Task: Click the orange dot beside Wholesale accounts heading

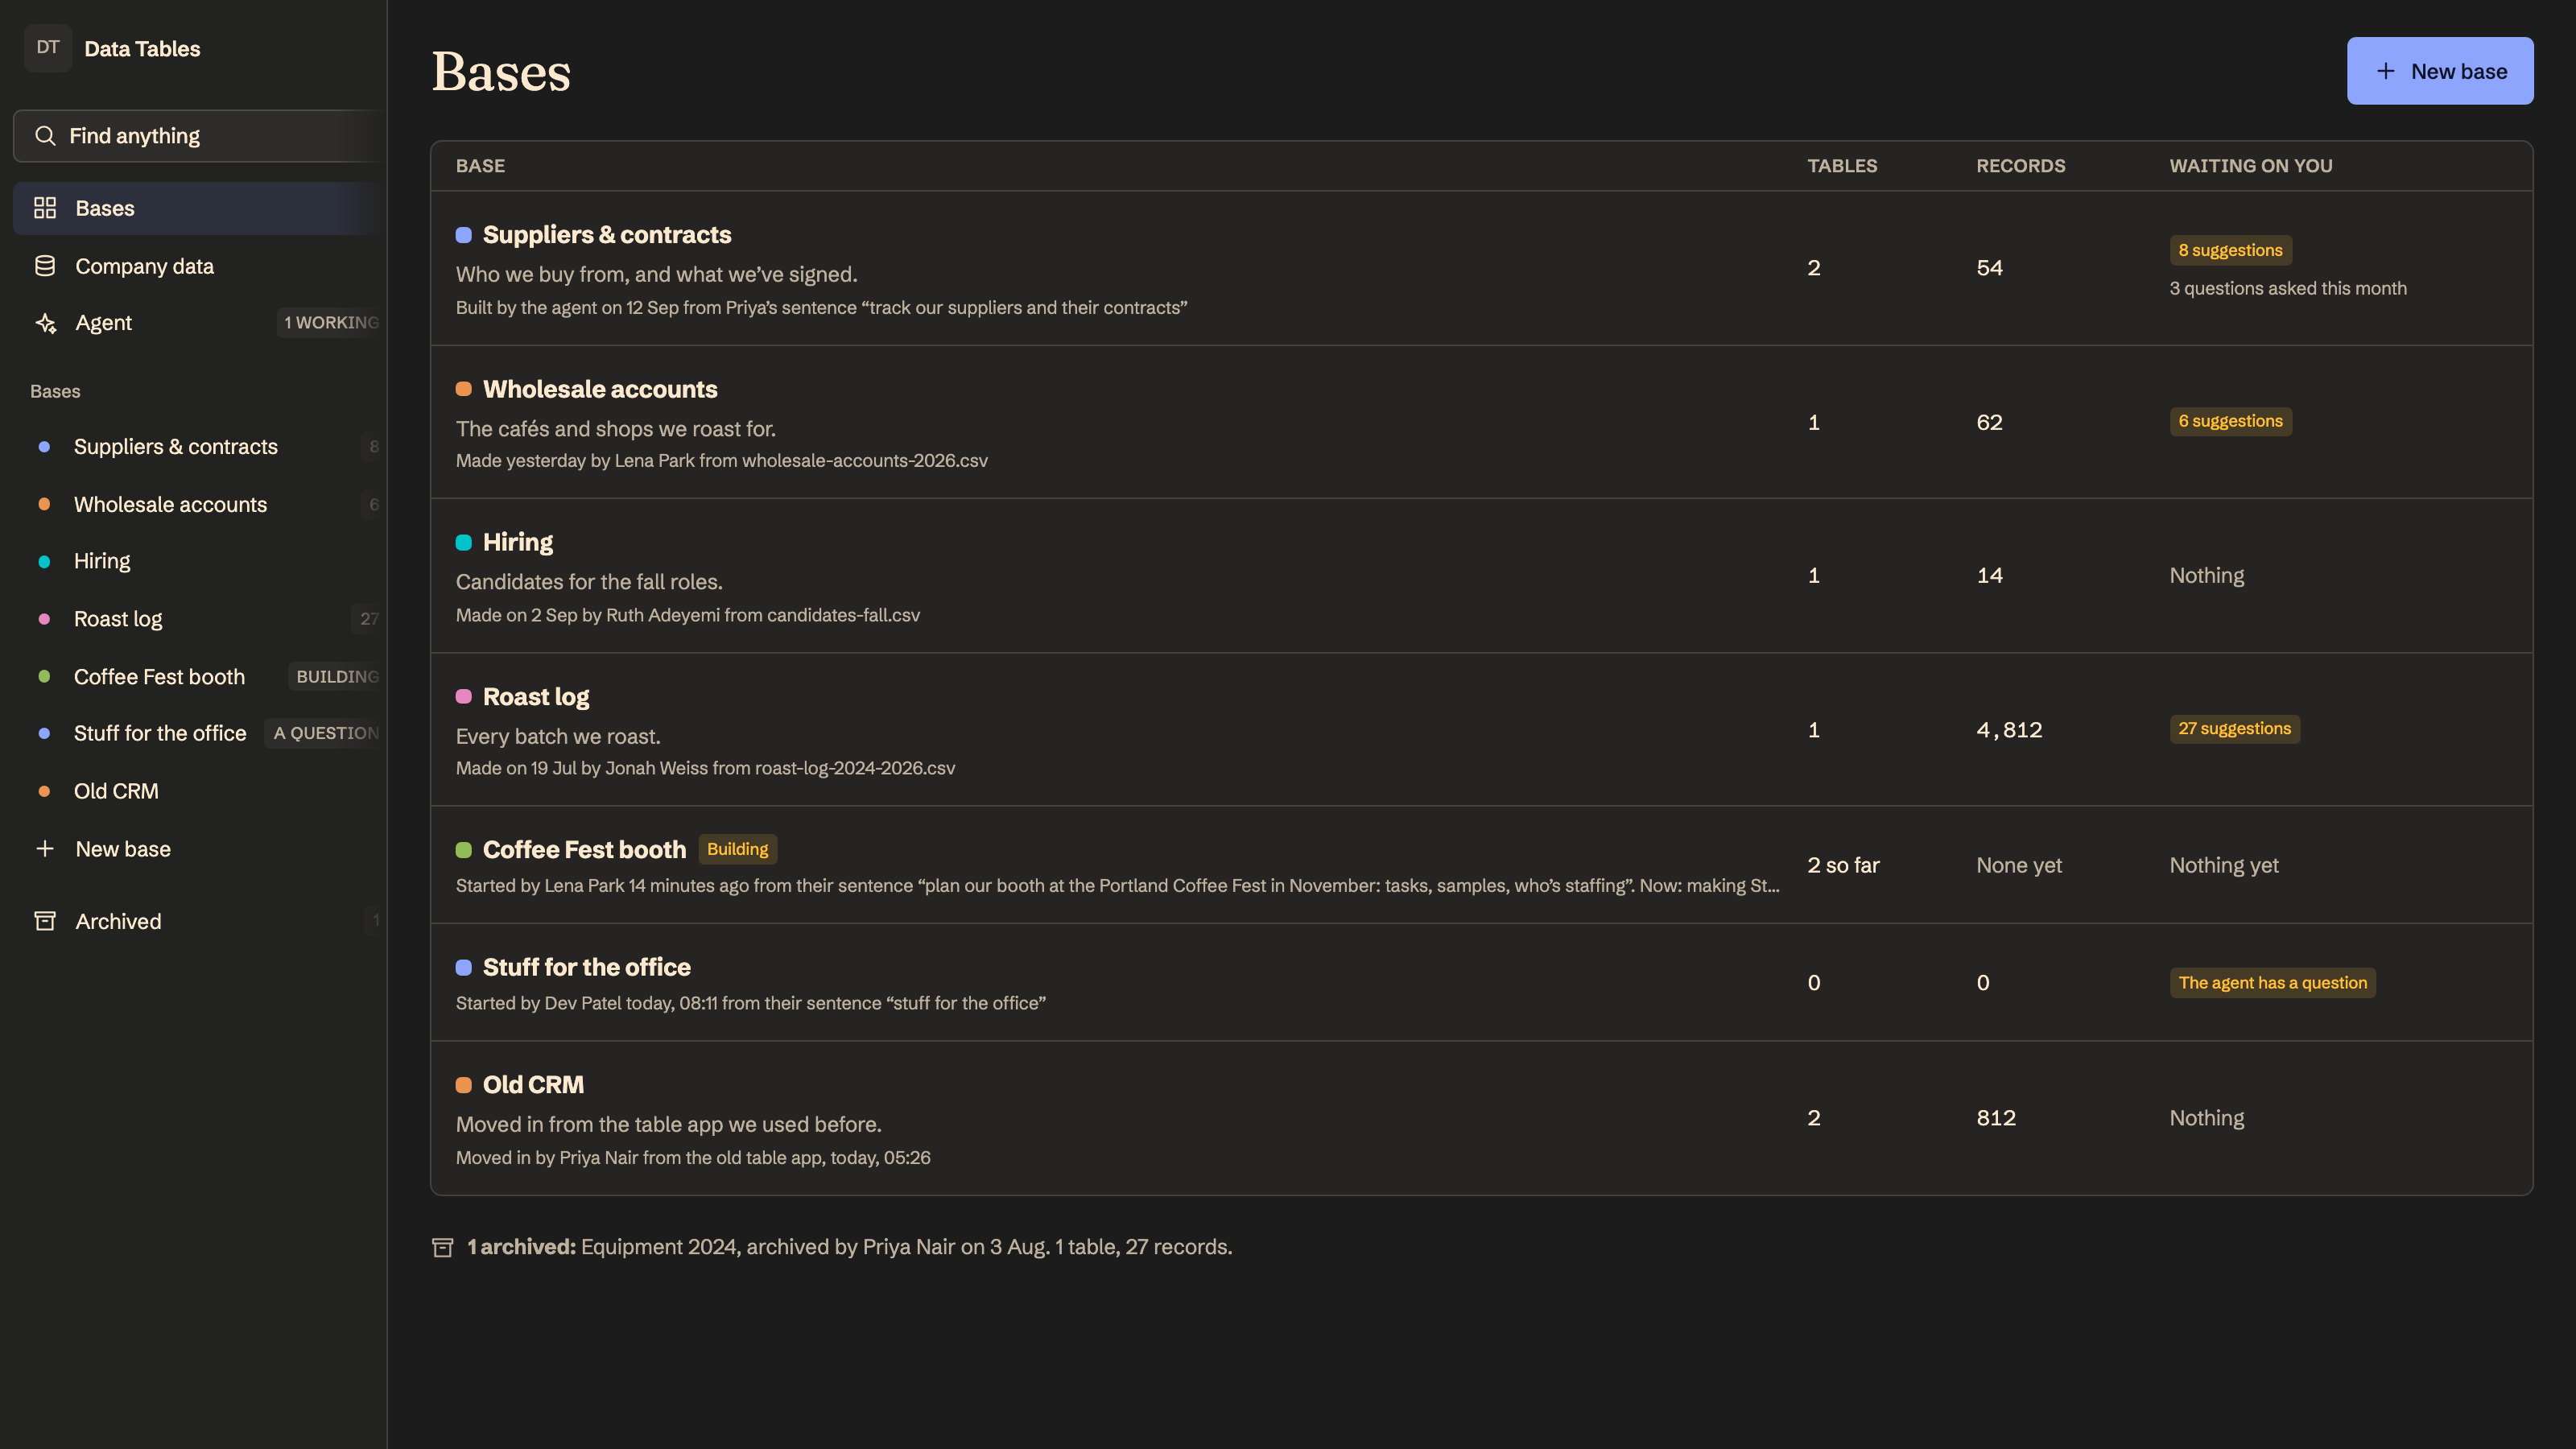Action: pos(464,389)
